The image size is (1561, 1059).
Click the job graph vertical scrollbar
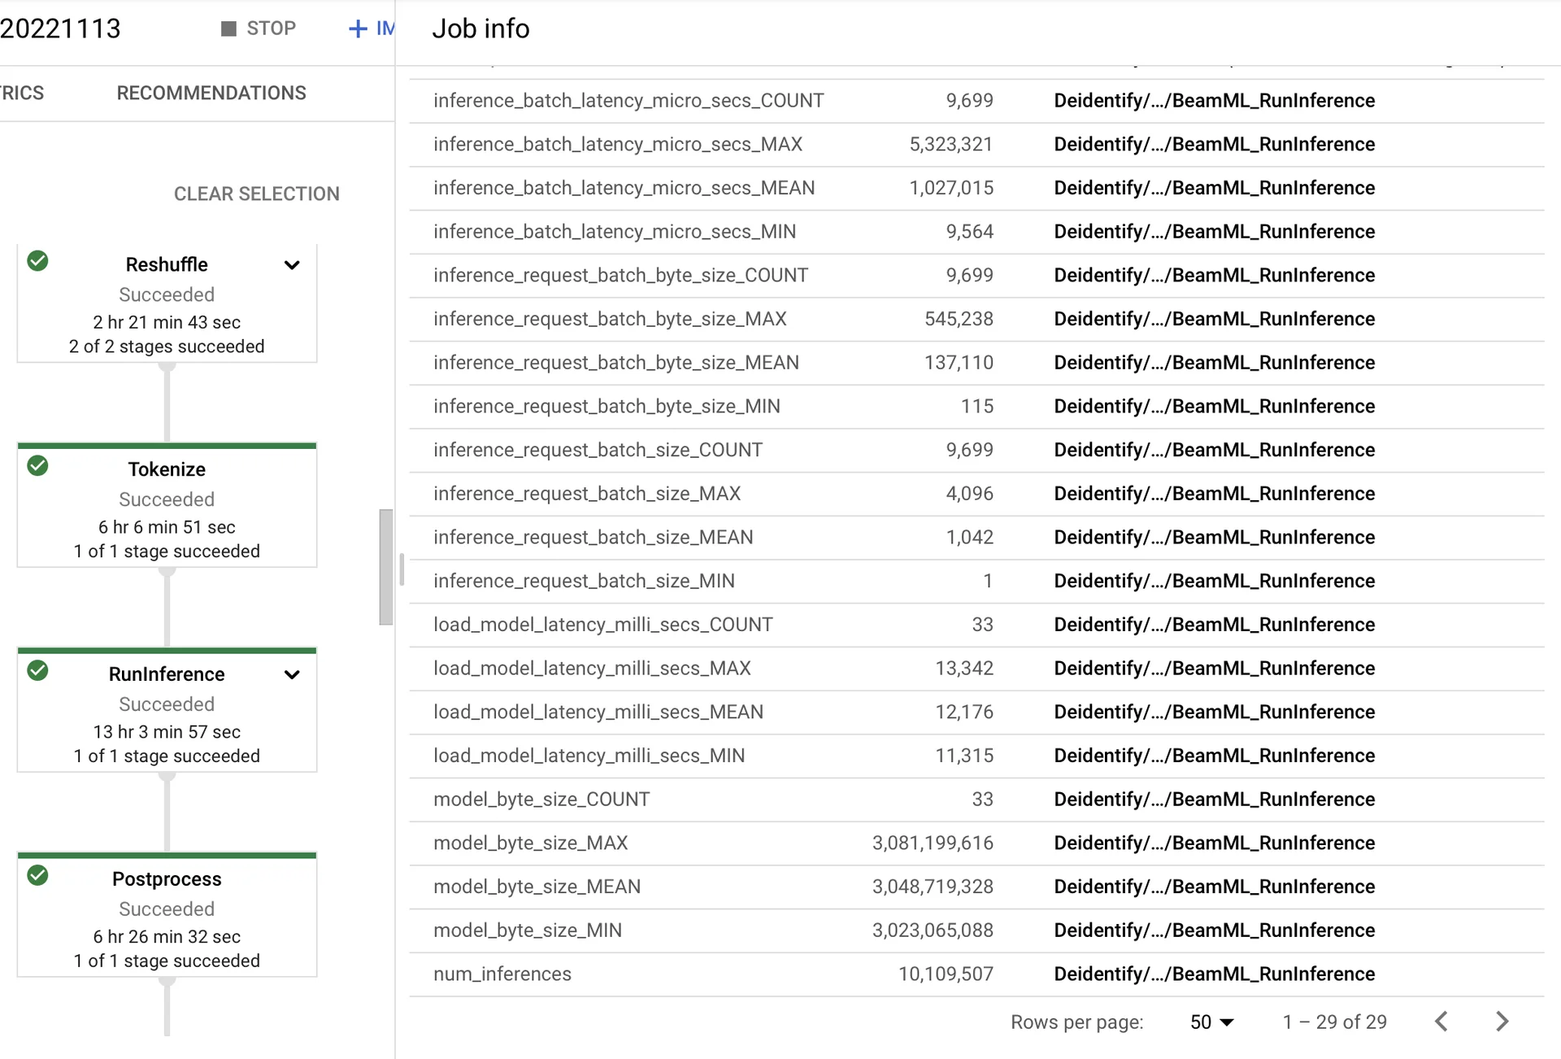click(x=386, y=567)
